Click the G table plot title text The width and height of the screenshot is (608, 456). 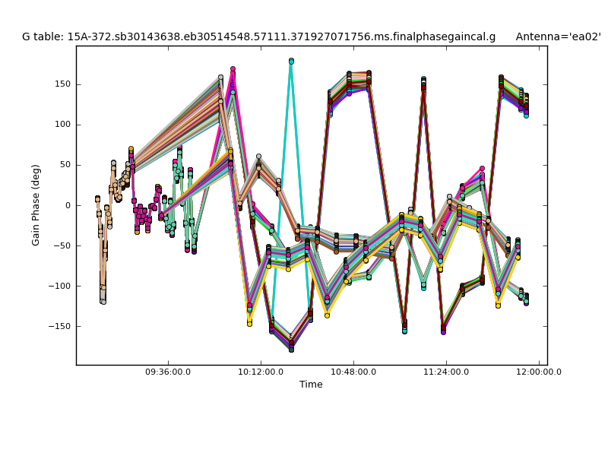pos(258,36)
